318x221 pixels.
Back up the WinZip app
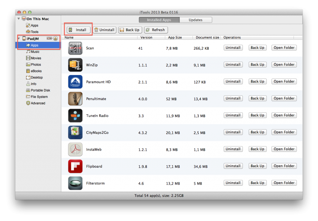(x=257, y=65)
